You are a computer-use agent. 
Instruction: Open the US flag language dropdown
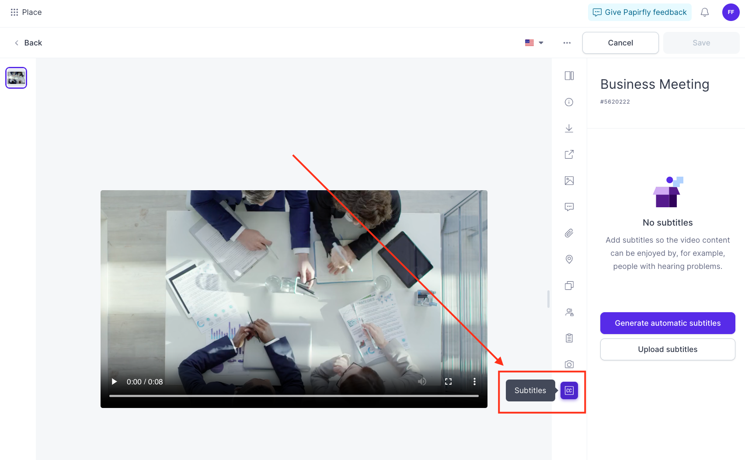534,43
